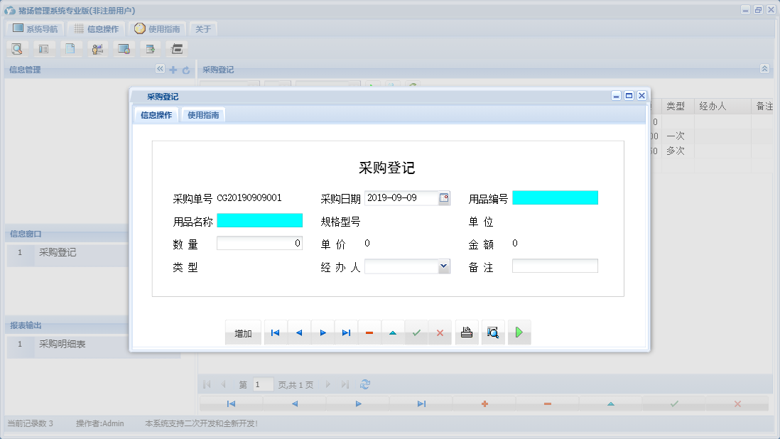Image resolution: width=780 pixels, height=439 pixels.
Task: Open print preview in the purchase dialog
Action: (493, 332)
